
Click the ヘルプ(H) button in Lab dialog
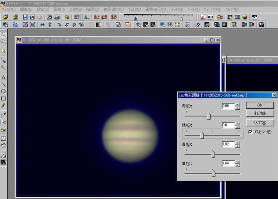click(260, 122)
